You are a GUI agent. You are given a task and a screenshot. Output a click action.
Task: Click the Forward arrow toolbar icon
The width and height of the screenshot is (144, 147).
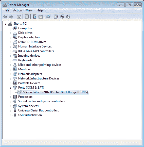coord(11,17)
